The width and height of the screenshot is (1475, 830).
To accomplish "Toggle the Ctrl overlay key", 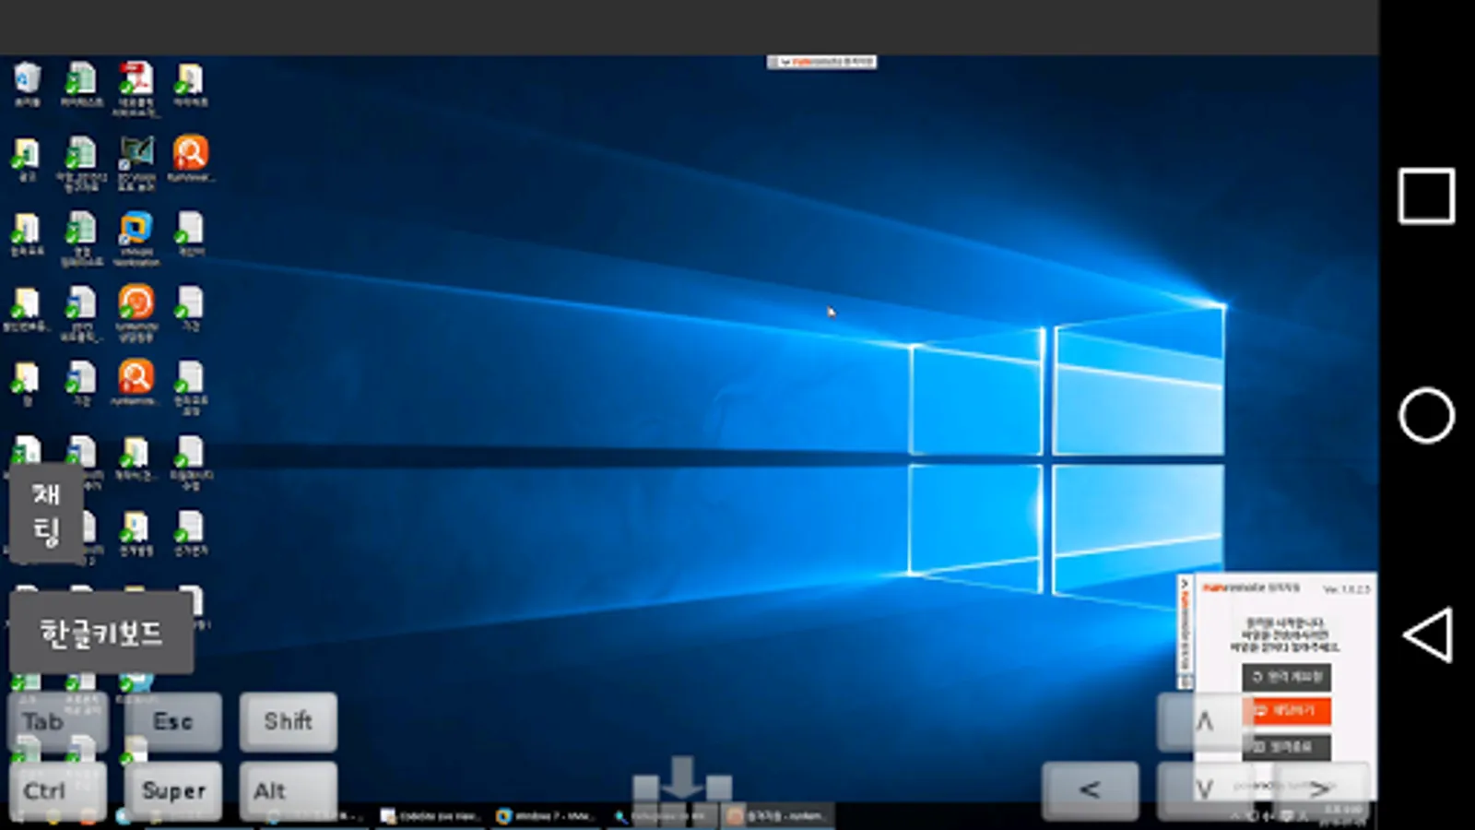I will pyautogui.click(x=58, y=790).
